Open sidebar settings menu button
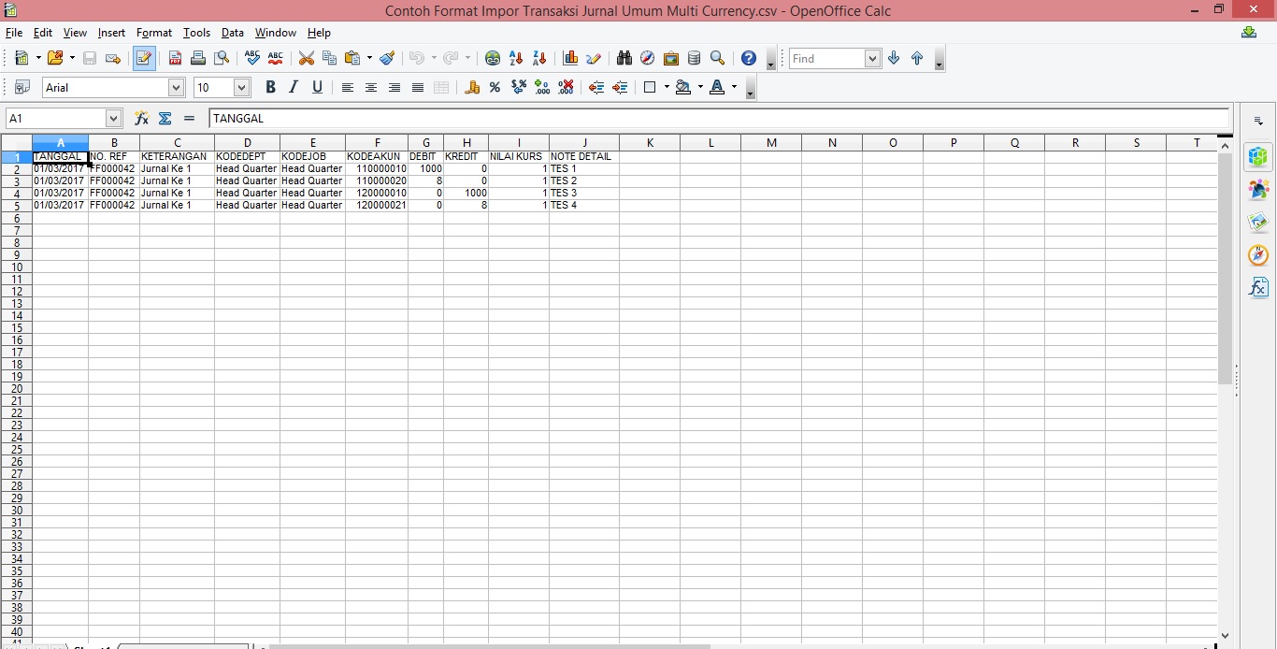Image resolution: width=1277 pixels, height=649 pixels. coord(1258,122)
